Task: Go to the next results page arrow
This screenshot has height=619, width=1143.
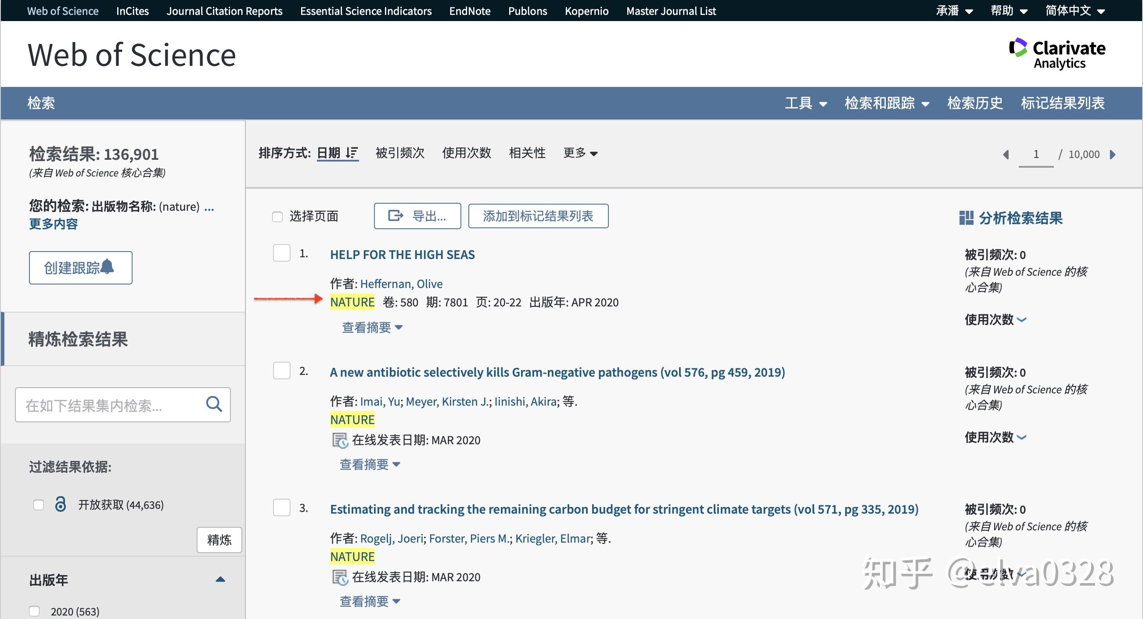Action: pyautogui.click(x=1112, y=155)
